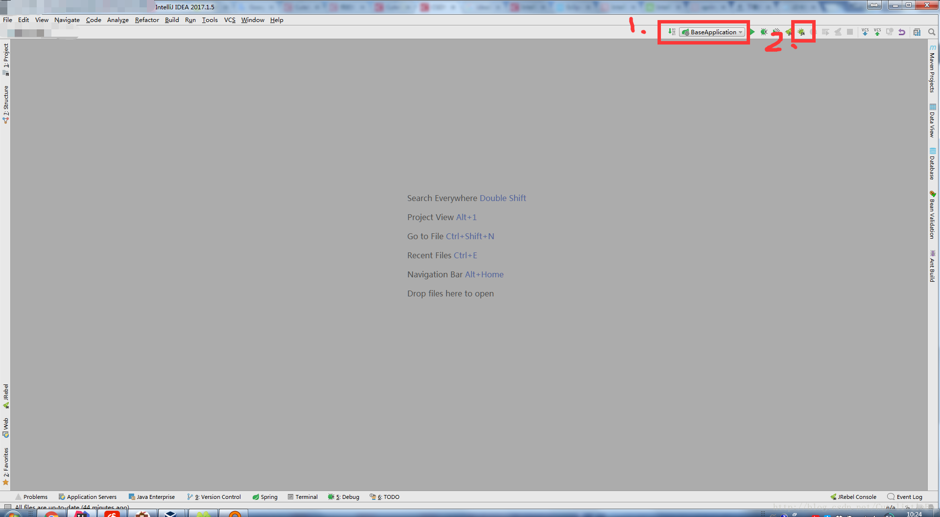Click the 'All files are up-to-date' status text

(72, 507)
